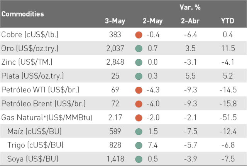Image resolution: width=247 pixels, height=166 pixels.
Task: Select the Petróleo WTI (US$/br.) label
Action: [x=40, y=90]
